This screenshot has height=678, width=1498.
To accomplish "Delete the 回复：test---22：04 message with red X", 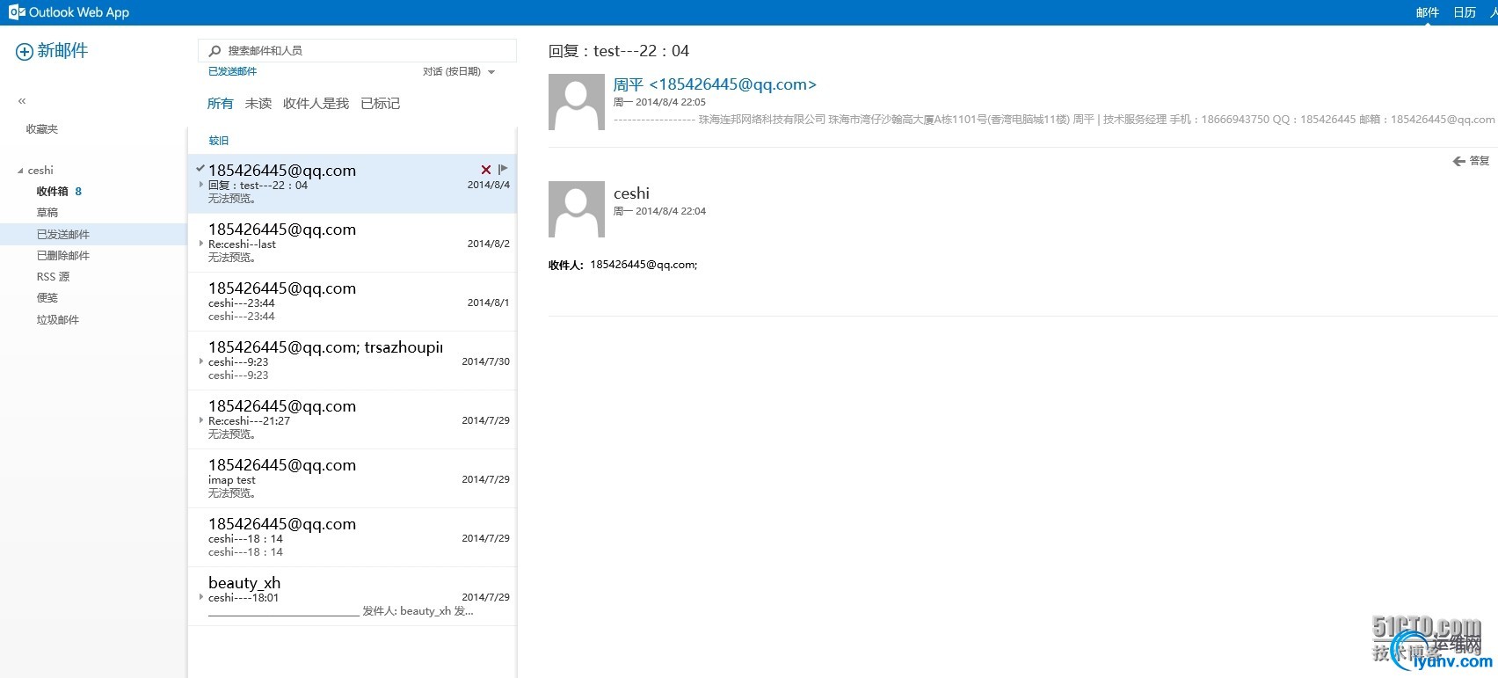I will [x=486, y=170].
